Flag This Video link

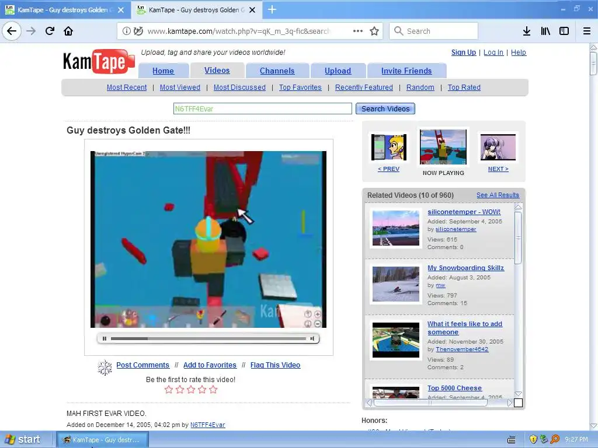[276, 365]
